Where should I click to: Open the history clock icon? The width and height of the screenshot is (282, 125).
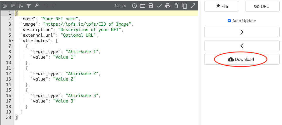coord(134,6)
